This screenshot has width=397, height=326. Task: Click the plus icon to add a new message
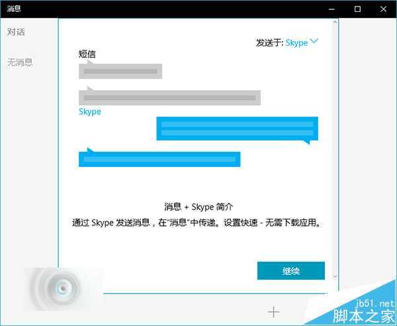click(x=274, y=312)
